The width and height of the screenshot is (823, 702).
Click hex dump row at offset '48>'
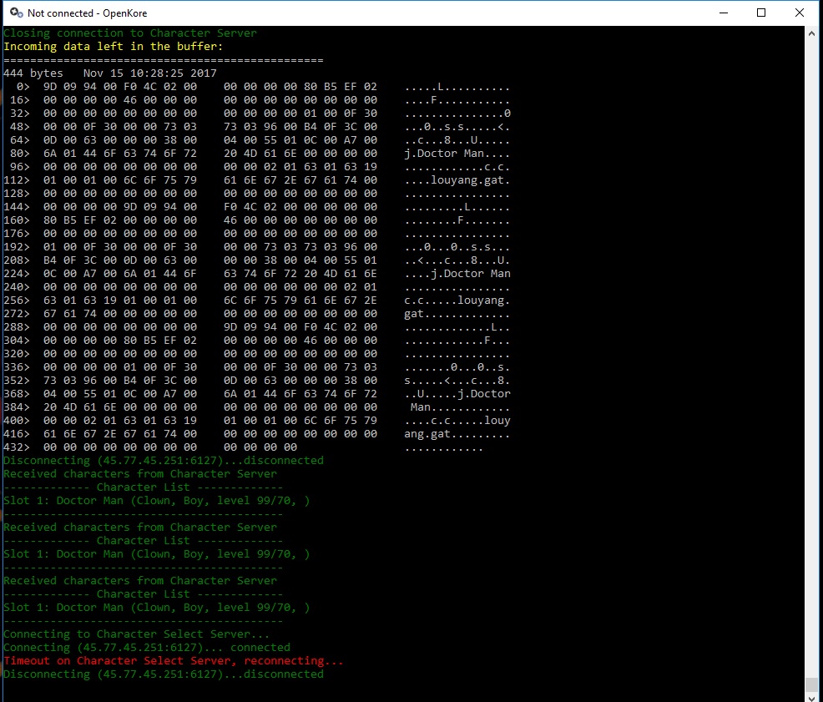click(x=260, y=127)
